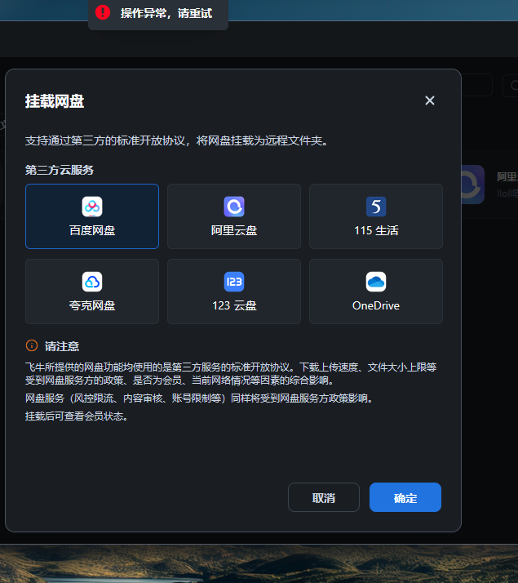This screenshot has height=583, width=518.
Task: Click the 阿里云盘 purple logo icon
Action: point(234,207)
